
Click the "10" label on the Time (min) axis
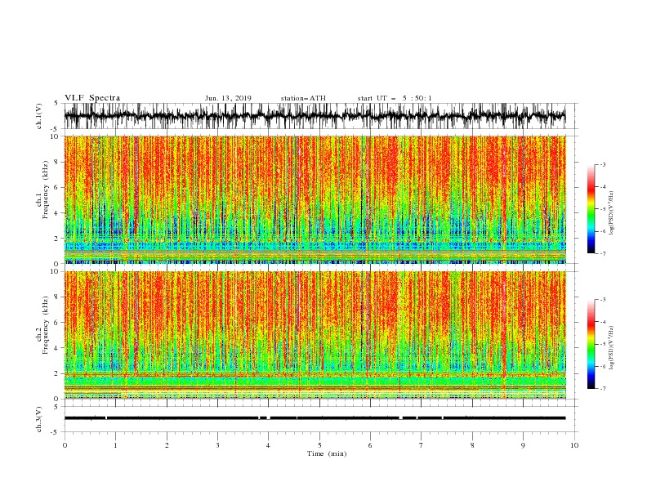[x=574, y=445]
